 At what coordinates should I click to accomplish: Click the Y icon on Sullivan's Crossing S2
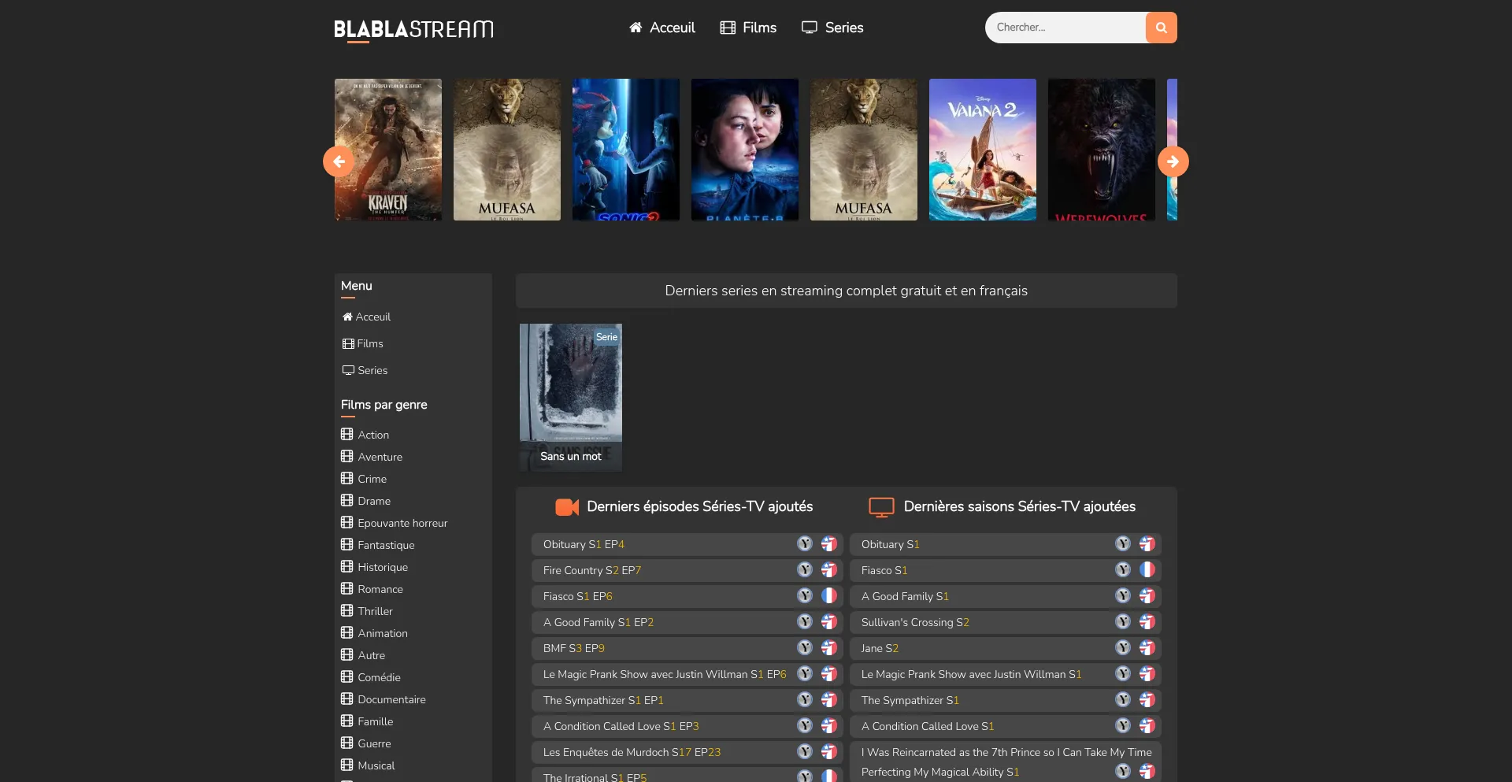coord(1122,622)
